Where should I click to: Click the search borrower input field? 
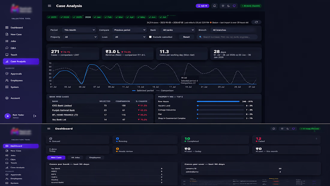227,37
